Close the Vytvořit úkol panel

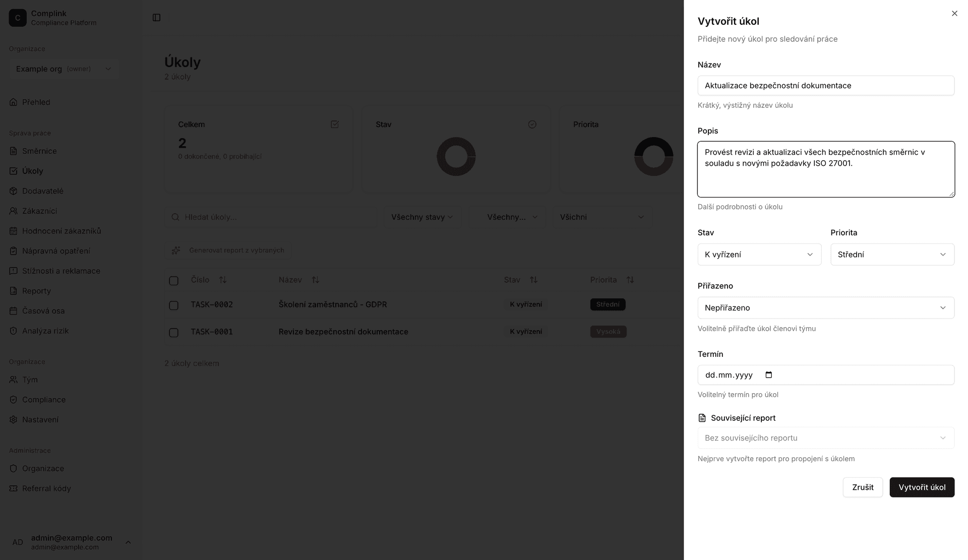[x=954, y=14]
